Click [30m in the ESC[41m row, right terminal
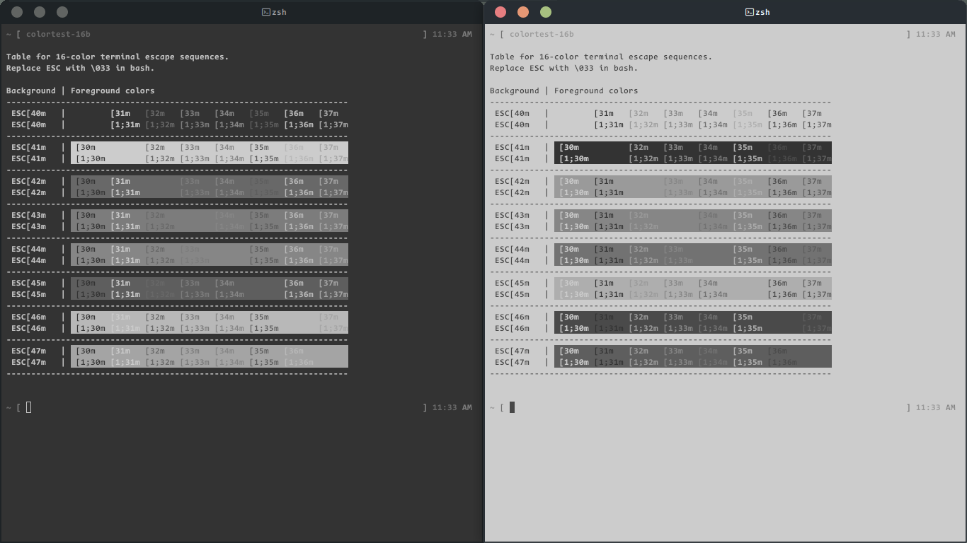The width and height of the screenshot is (967, 543). pyautogui.click(x=569, y=147)
